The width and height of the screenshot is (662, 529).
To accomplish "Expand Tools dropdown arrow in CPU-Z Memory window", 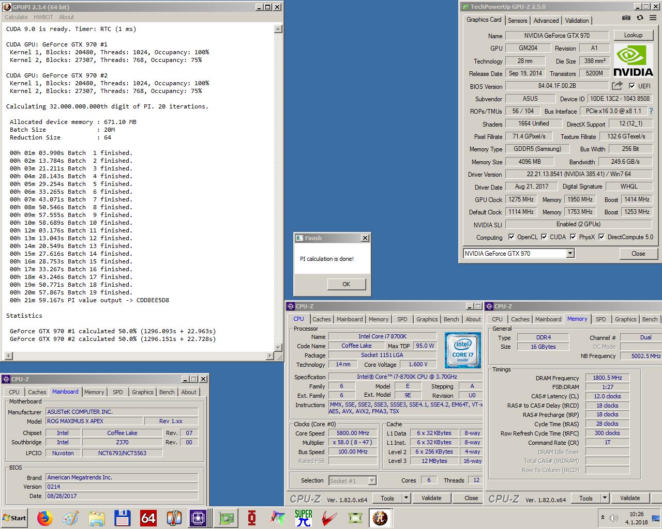I will pyautogui.click(x=605, y=498).
